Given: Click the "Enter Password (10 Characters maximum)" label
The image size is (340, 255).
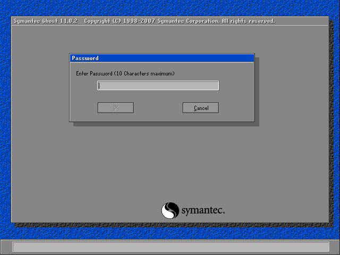Looking at the screenshot, I should tap(125, 73).
